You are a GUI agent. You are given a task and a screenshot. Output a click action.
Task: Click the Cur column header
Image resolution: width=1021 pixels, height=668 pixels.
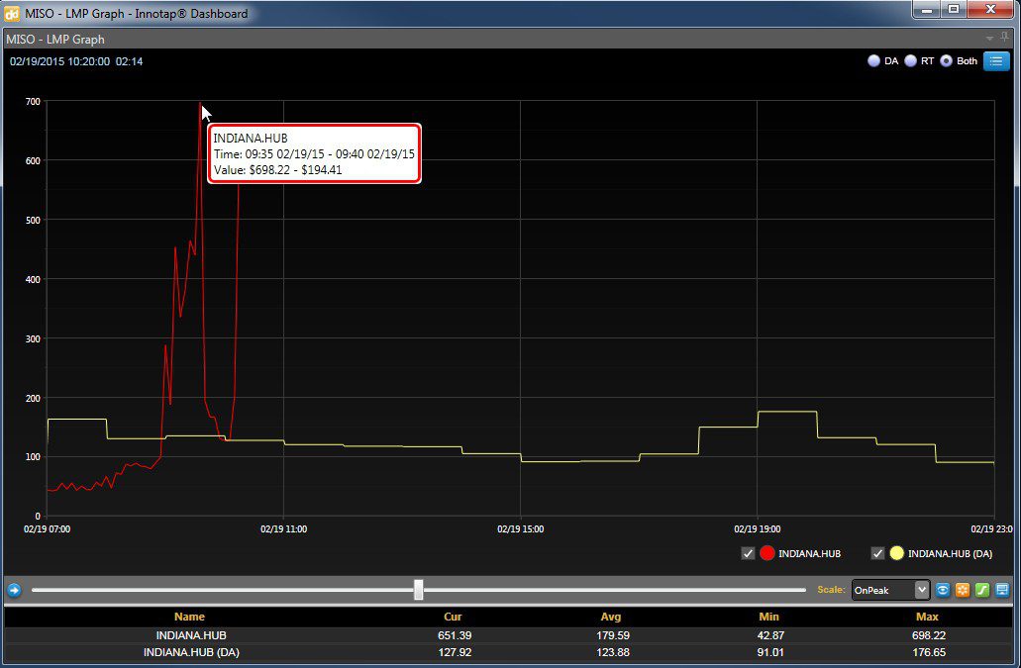(453, 617)
